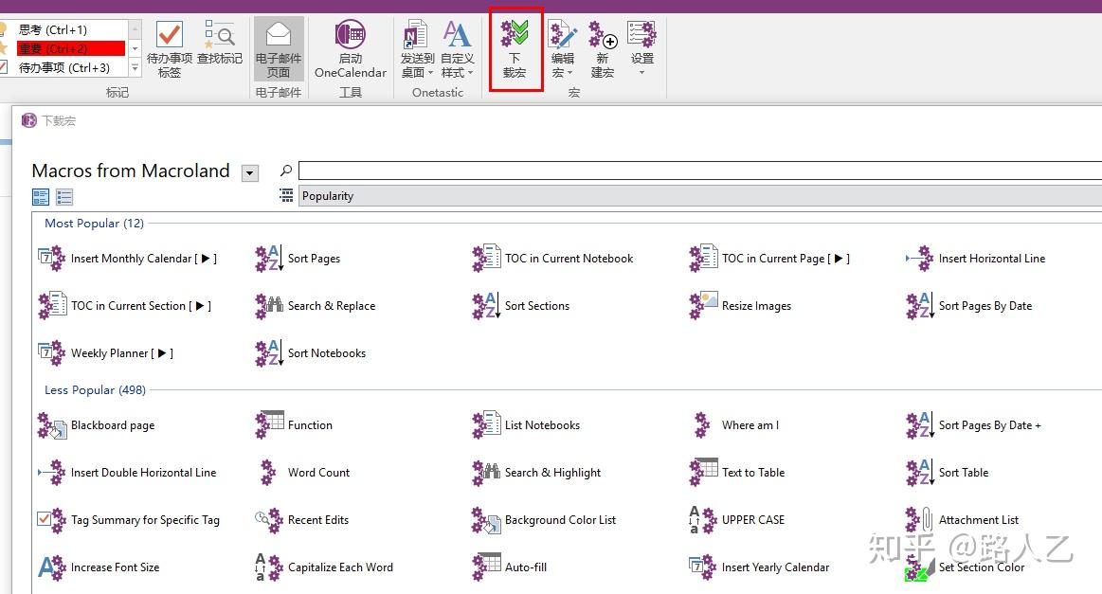Open the Macros from Macroland source dropdown
The image size is (1102, 594).
coord(249,171)
